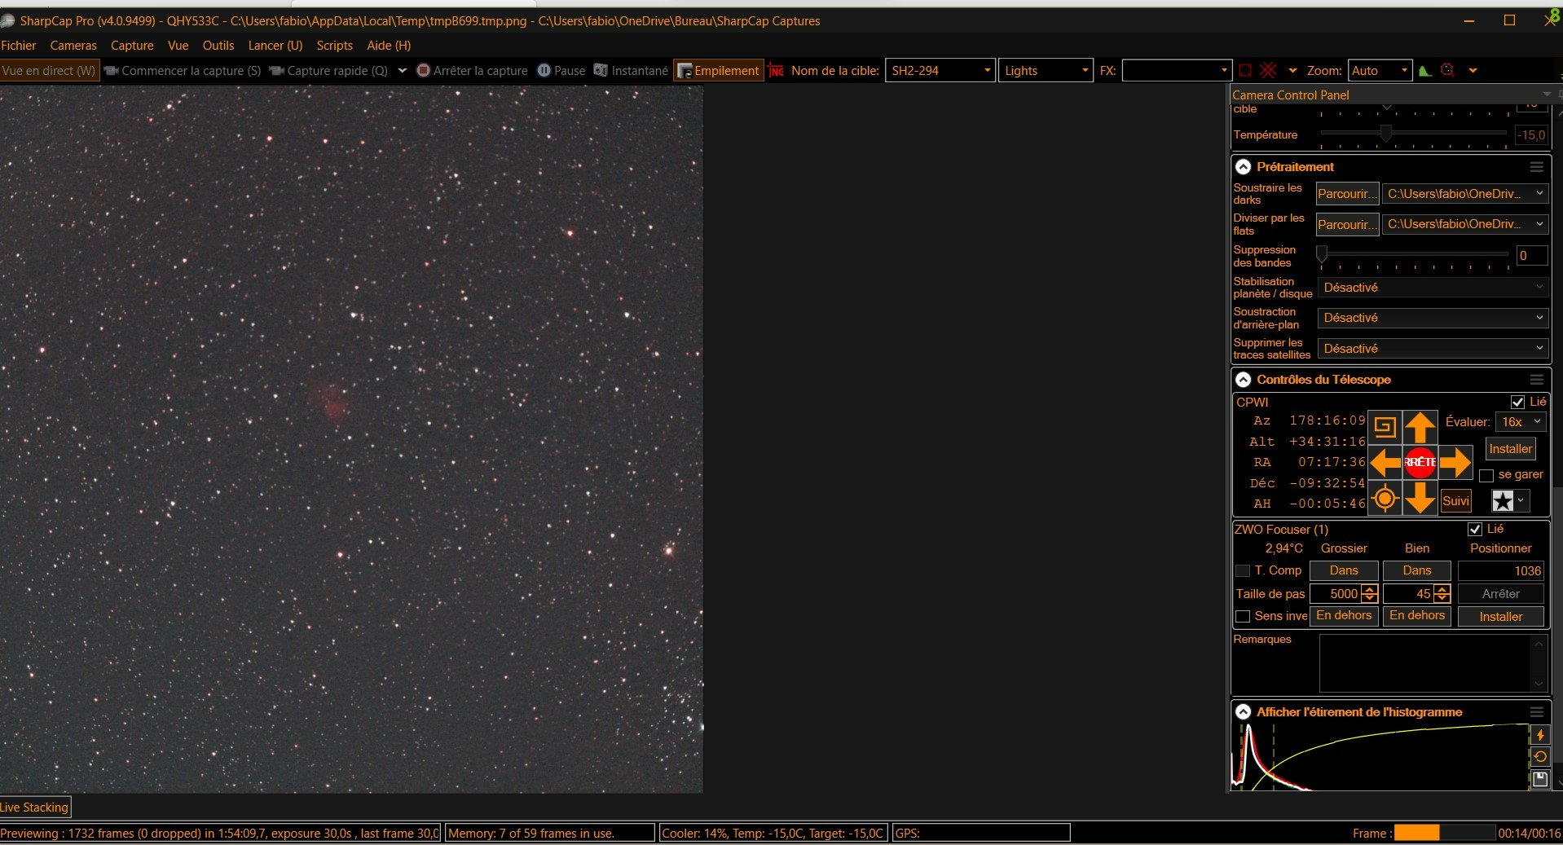Open the Stabilisation planète / disque dropdown
This screenshot has width=1563, height=845.
click(1433, 288)
